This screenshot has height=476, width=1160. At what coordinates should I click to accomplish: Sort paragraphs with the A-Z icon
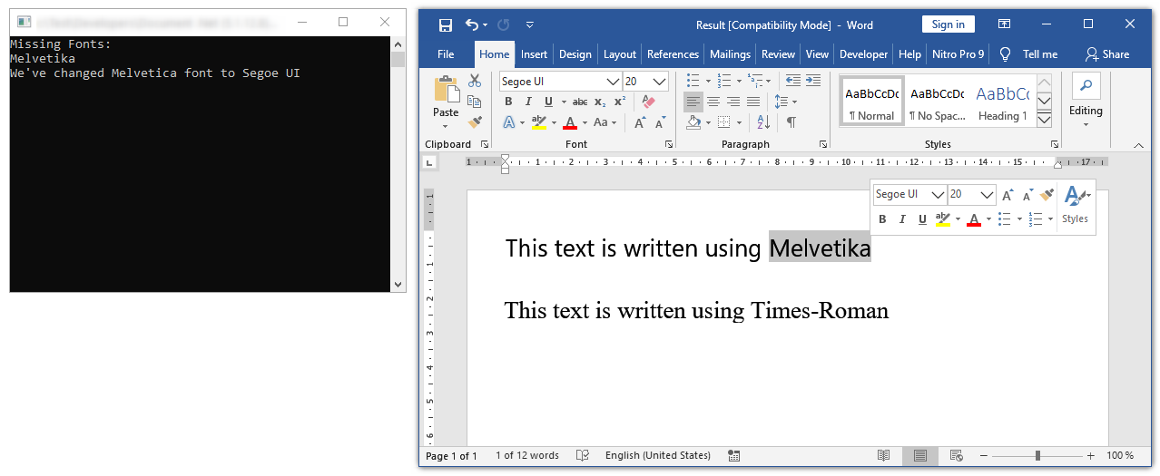pos(762,122)
